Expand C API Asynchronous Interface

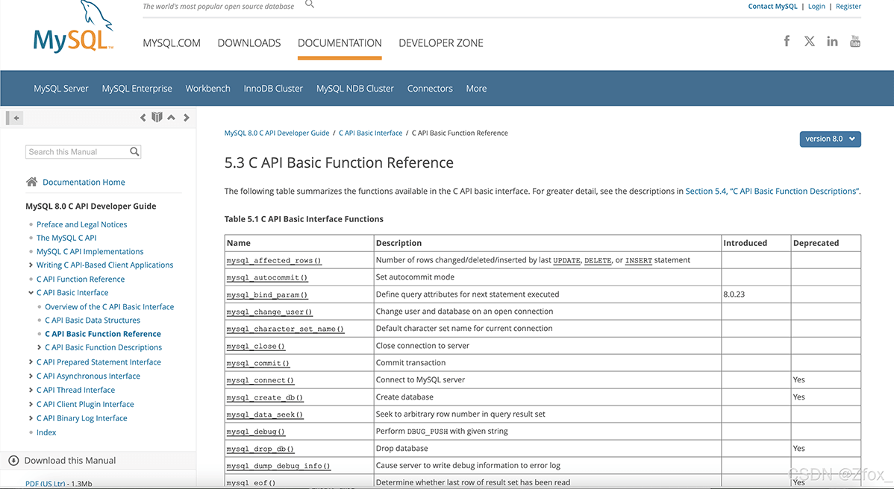pyautogui.click(x=31, y=376)
